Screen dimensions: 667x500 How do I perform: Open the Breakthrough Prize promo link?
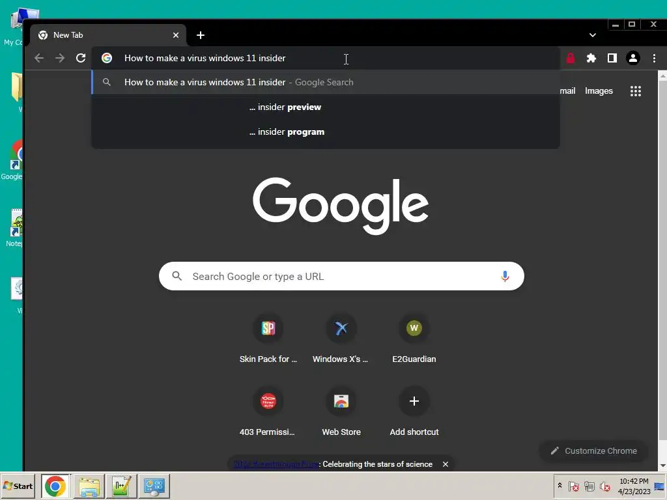(276, 464)
